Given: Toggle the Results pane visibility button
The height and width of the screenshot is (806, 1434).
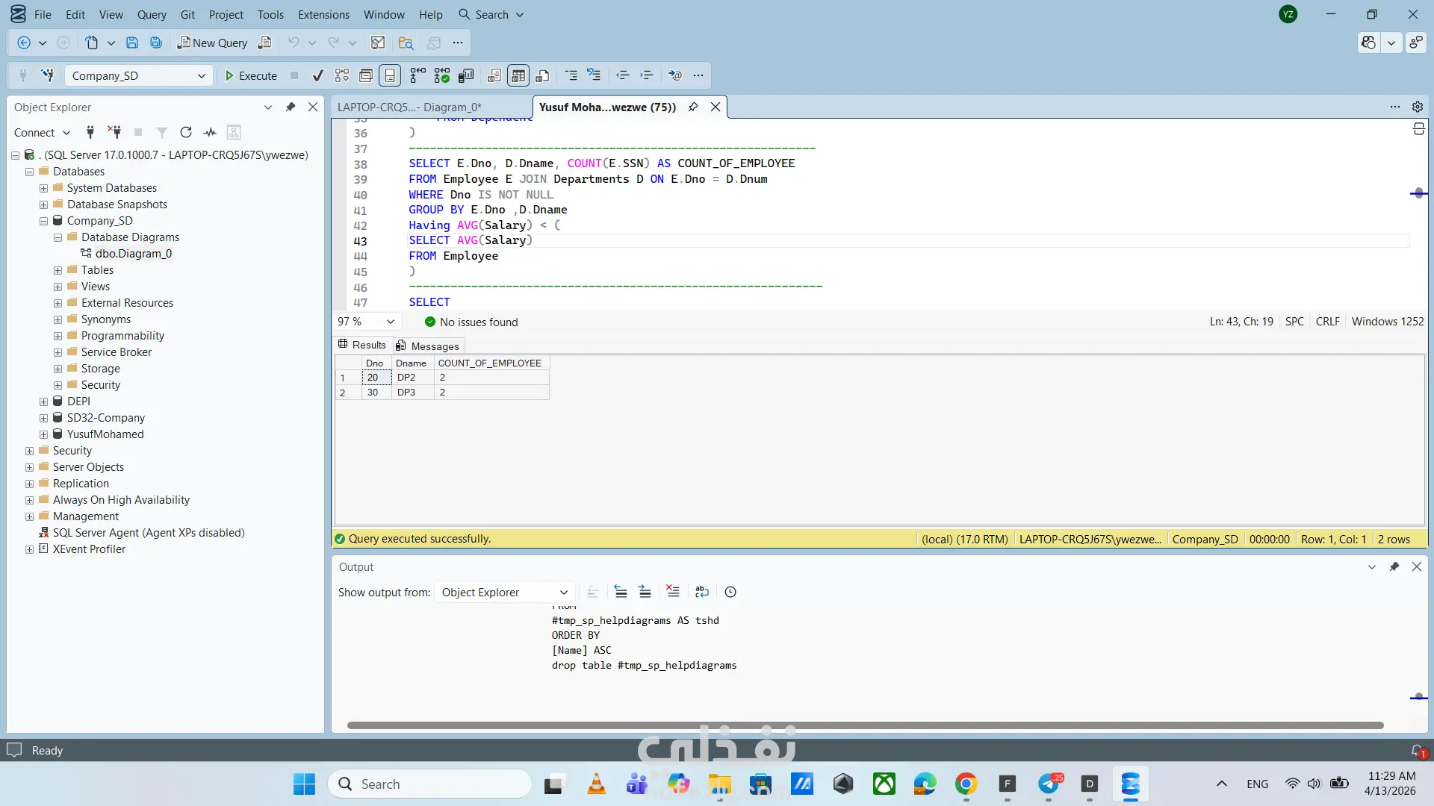Looking at the screenshot, I should (x=390, y=75).
